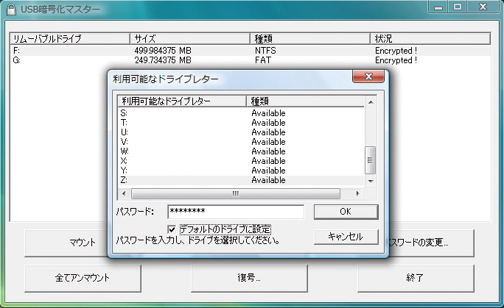Click the horizontal scrollbar thumb in dialog
The image size is (504, 308).
236,193
